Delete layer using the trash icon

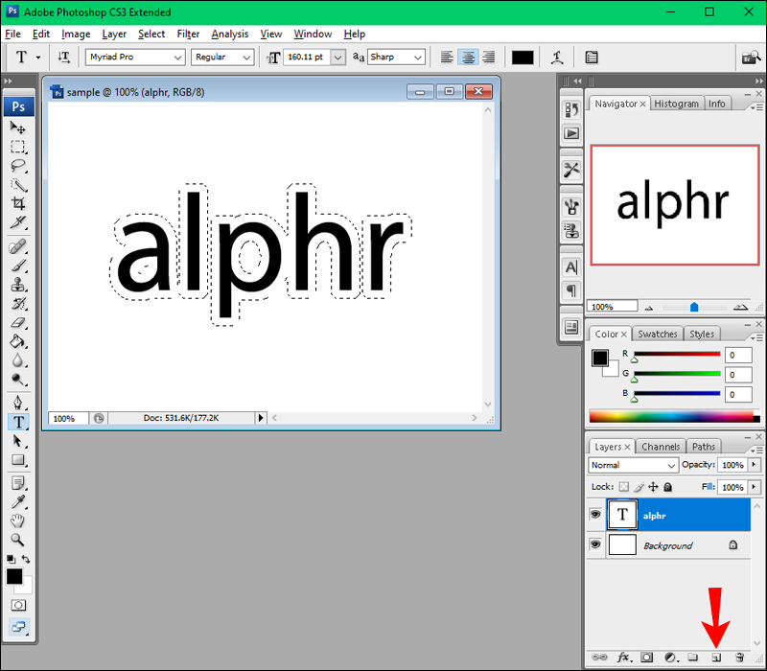tap(739, 658)
